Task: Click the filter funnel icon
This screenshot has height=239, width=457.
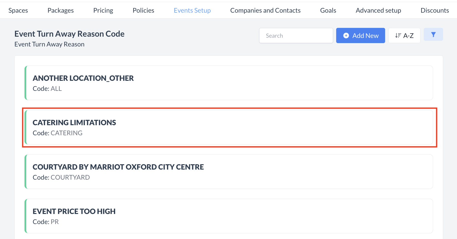Action: [433, 35]
